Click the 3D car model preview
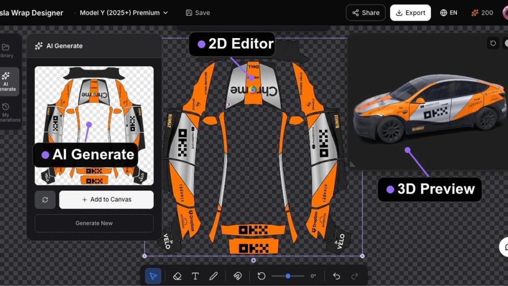 (x=429, y=109)
